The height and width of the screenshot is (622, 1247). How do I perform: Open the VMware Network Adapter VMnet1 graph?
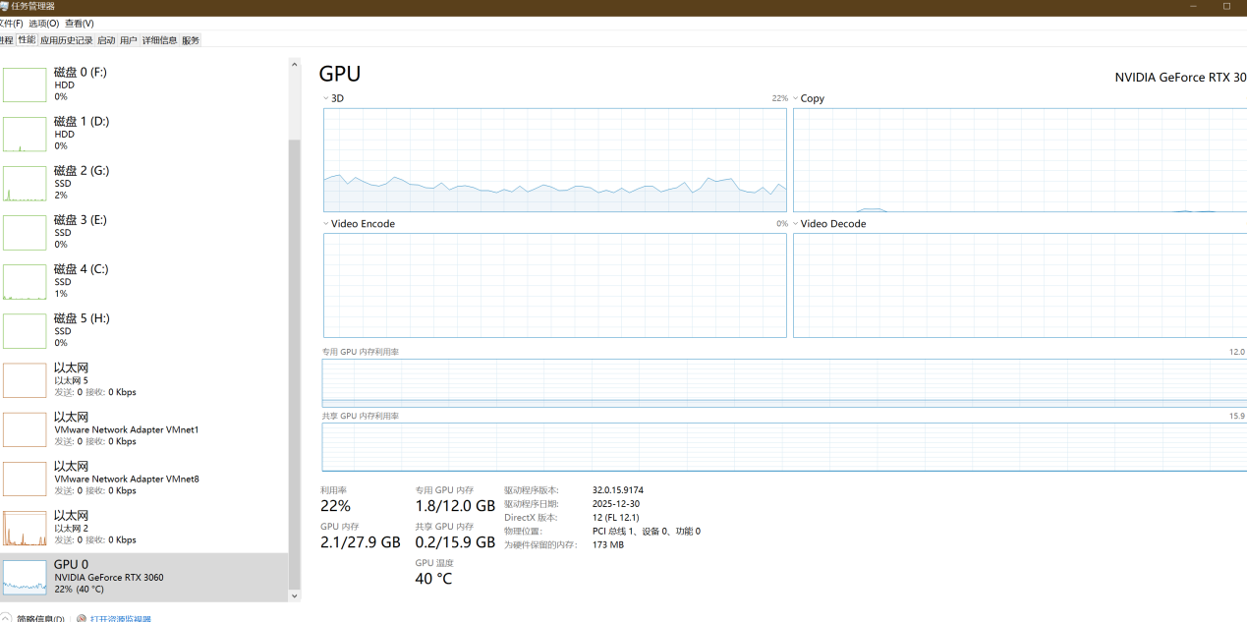25,429
